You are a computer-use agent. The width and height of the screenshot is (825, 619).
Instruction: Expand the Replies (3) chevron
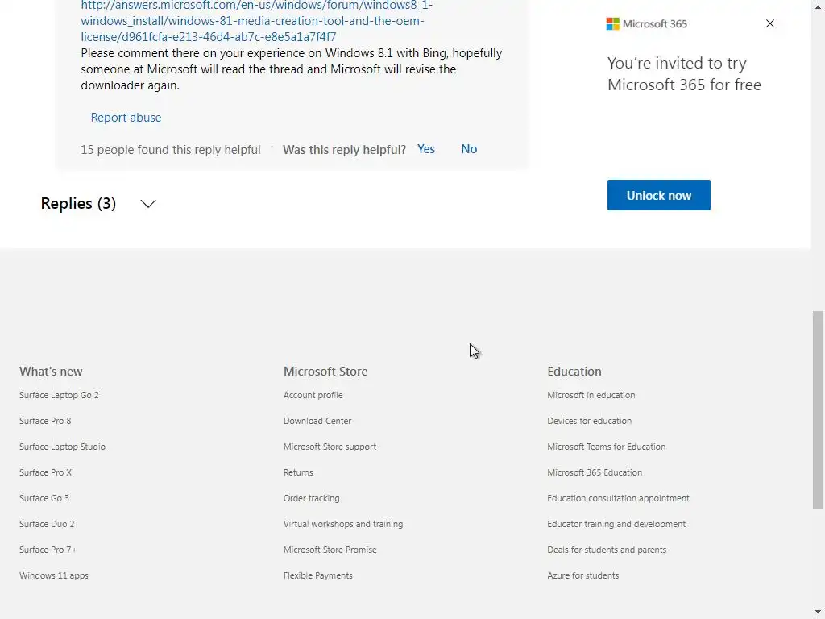(148, 204)
